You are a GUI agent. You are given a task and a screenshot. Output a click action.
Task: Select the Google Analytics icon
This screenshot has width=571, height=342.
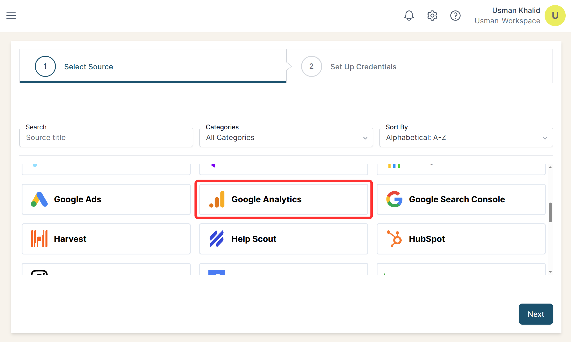[217, 199]
